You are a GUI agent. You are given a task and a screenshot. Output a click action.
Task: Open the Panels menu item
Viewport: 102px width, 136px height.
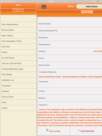pyautogui.click(x=18, y=52)
